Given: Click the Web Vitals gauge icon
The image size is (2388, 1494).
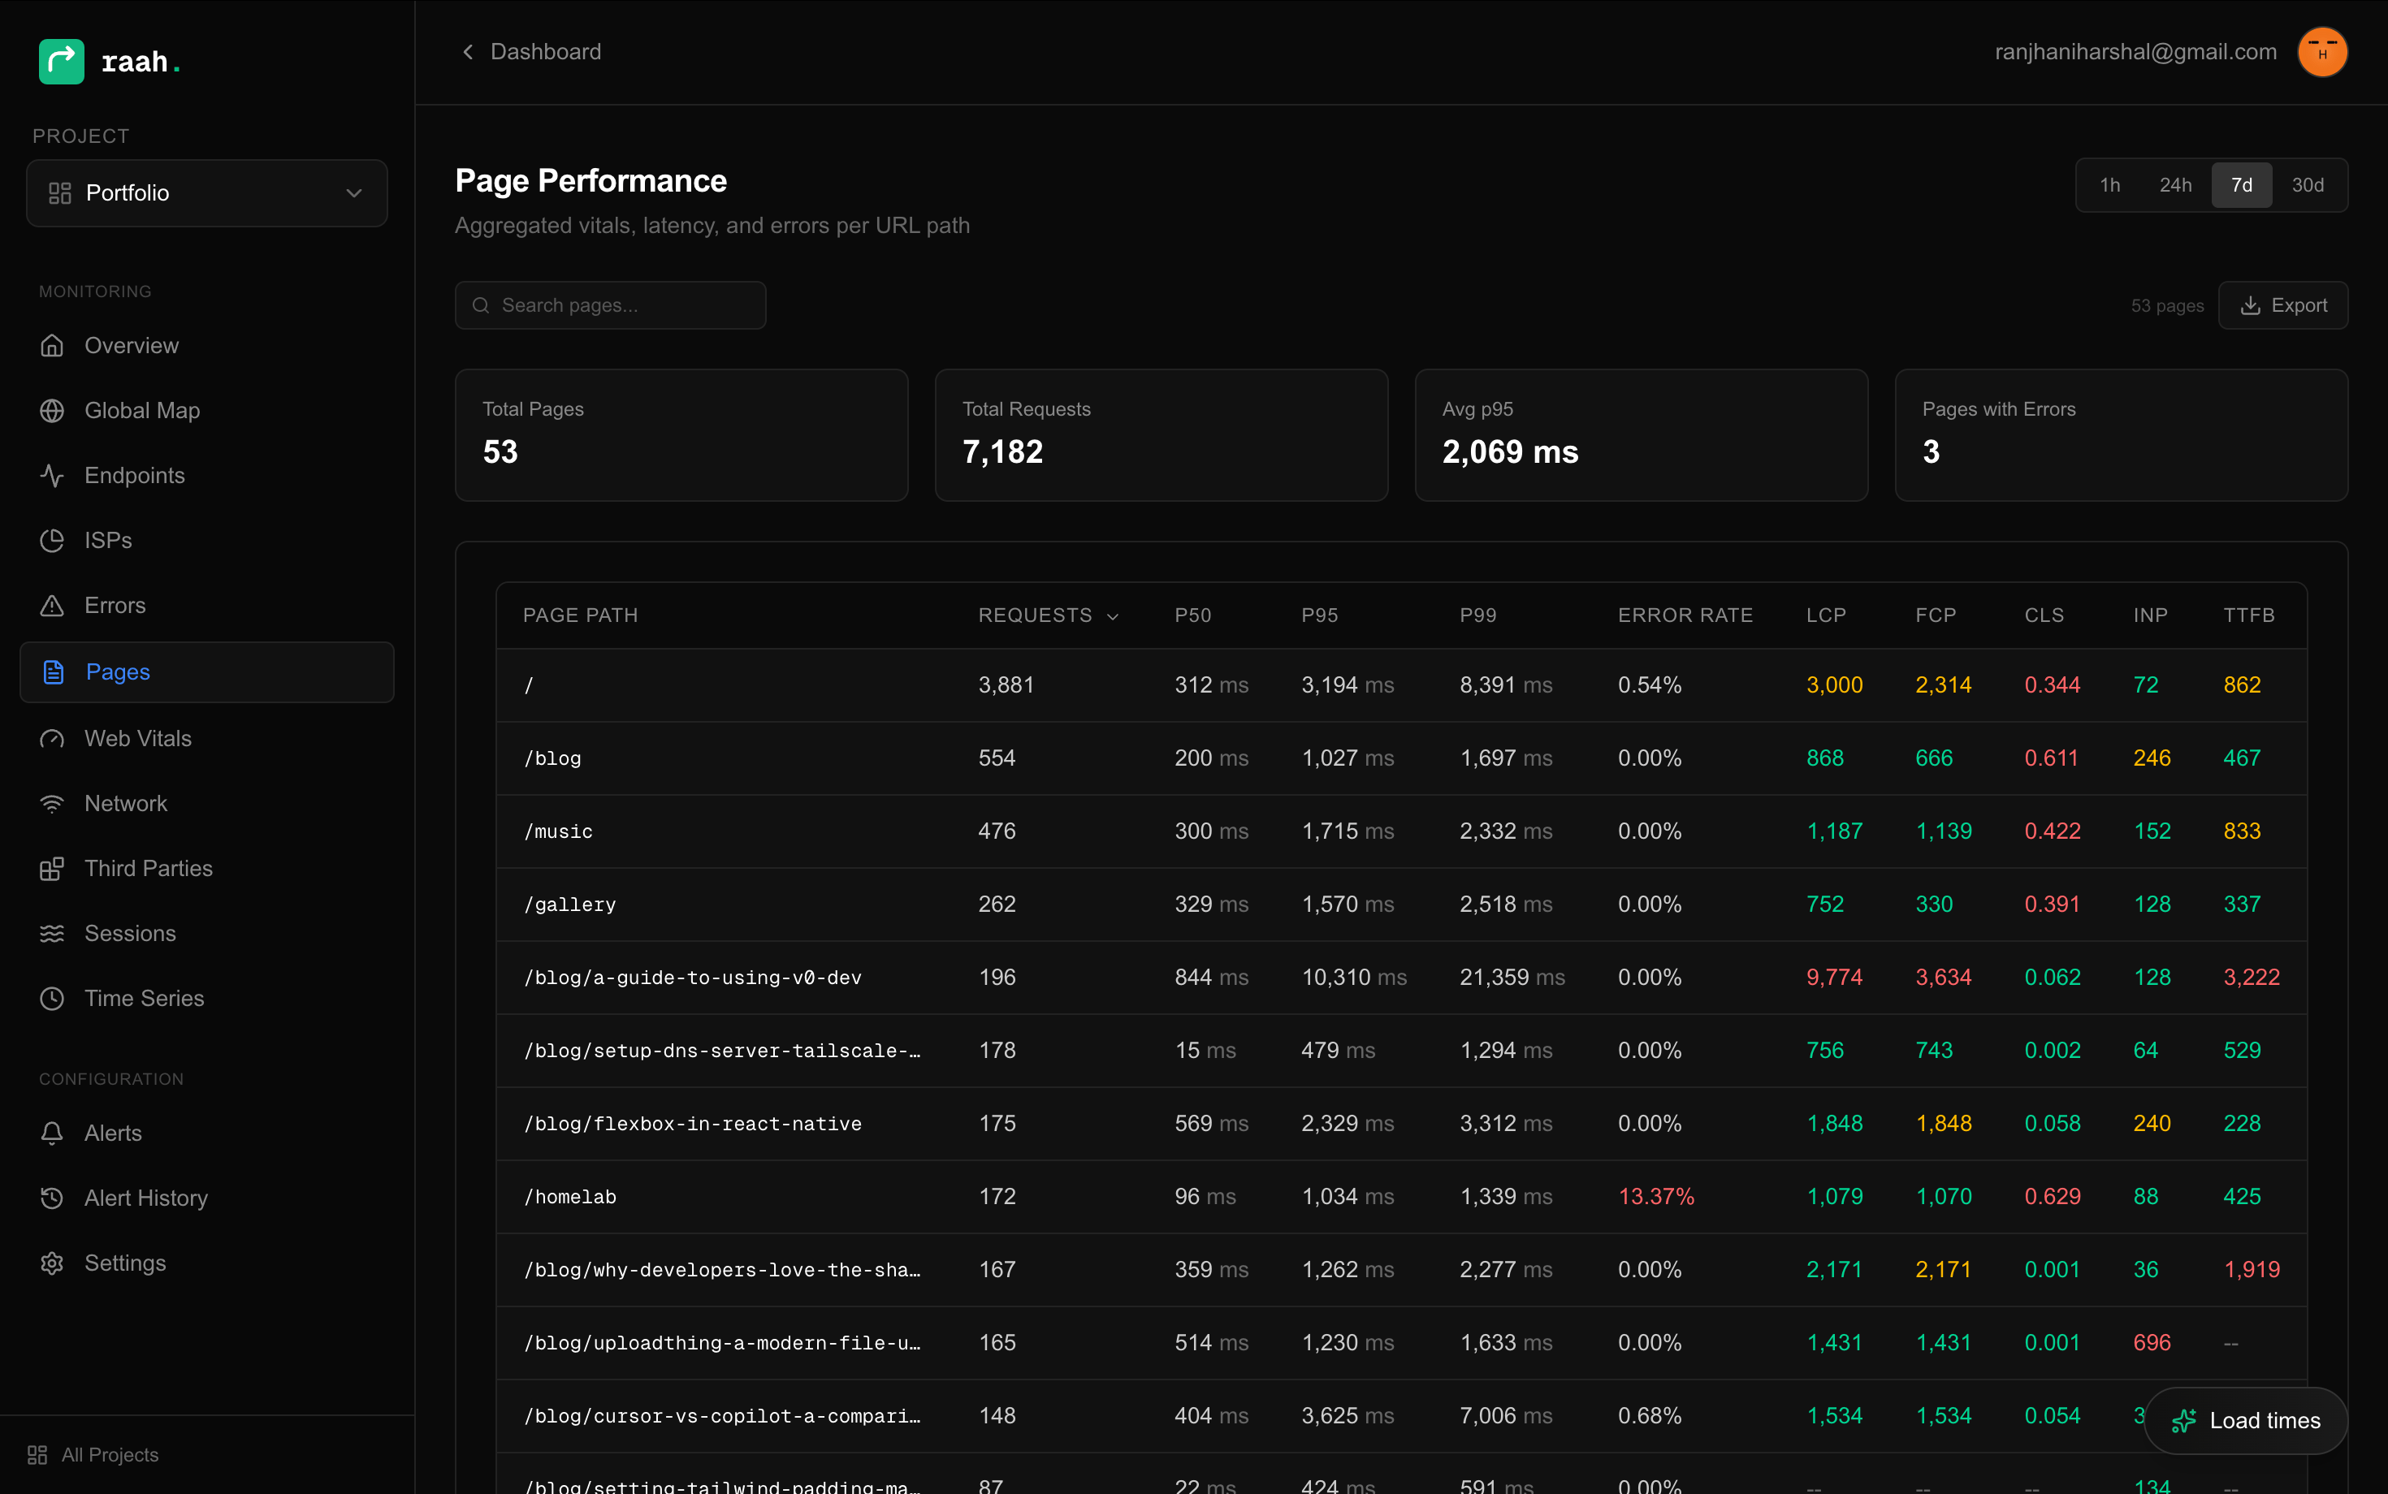Looking at the screenshot, I should 51,739.
